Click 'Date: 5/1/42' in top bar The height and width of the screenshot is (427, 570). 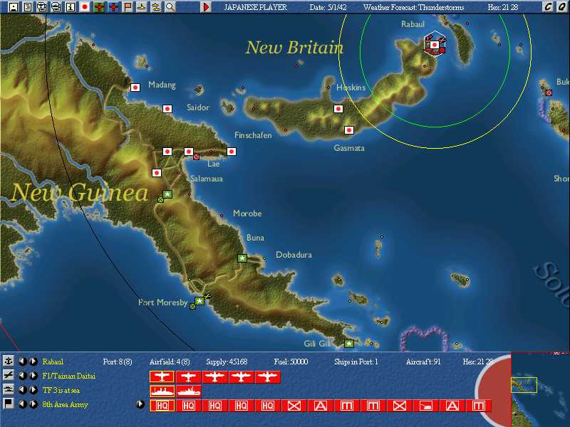pyautogui.click(x=328, y=7)
